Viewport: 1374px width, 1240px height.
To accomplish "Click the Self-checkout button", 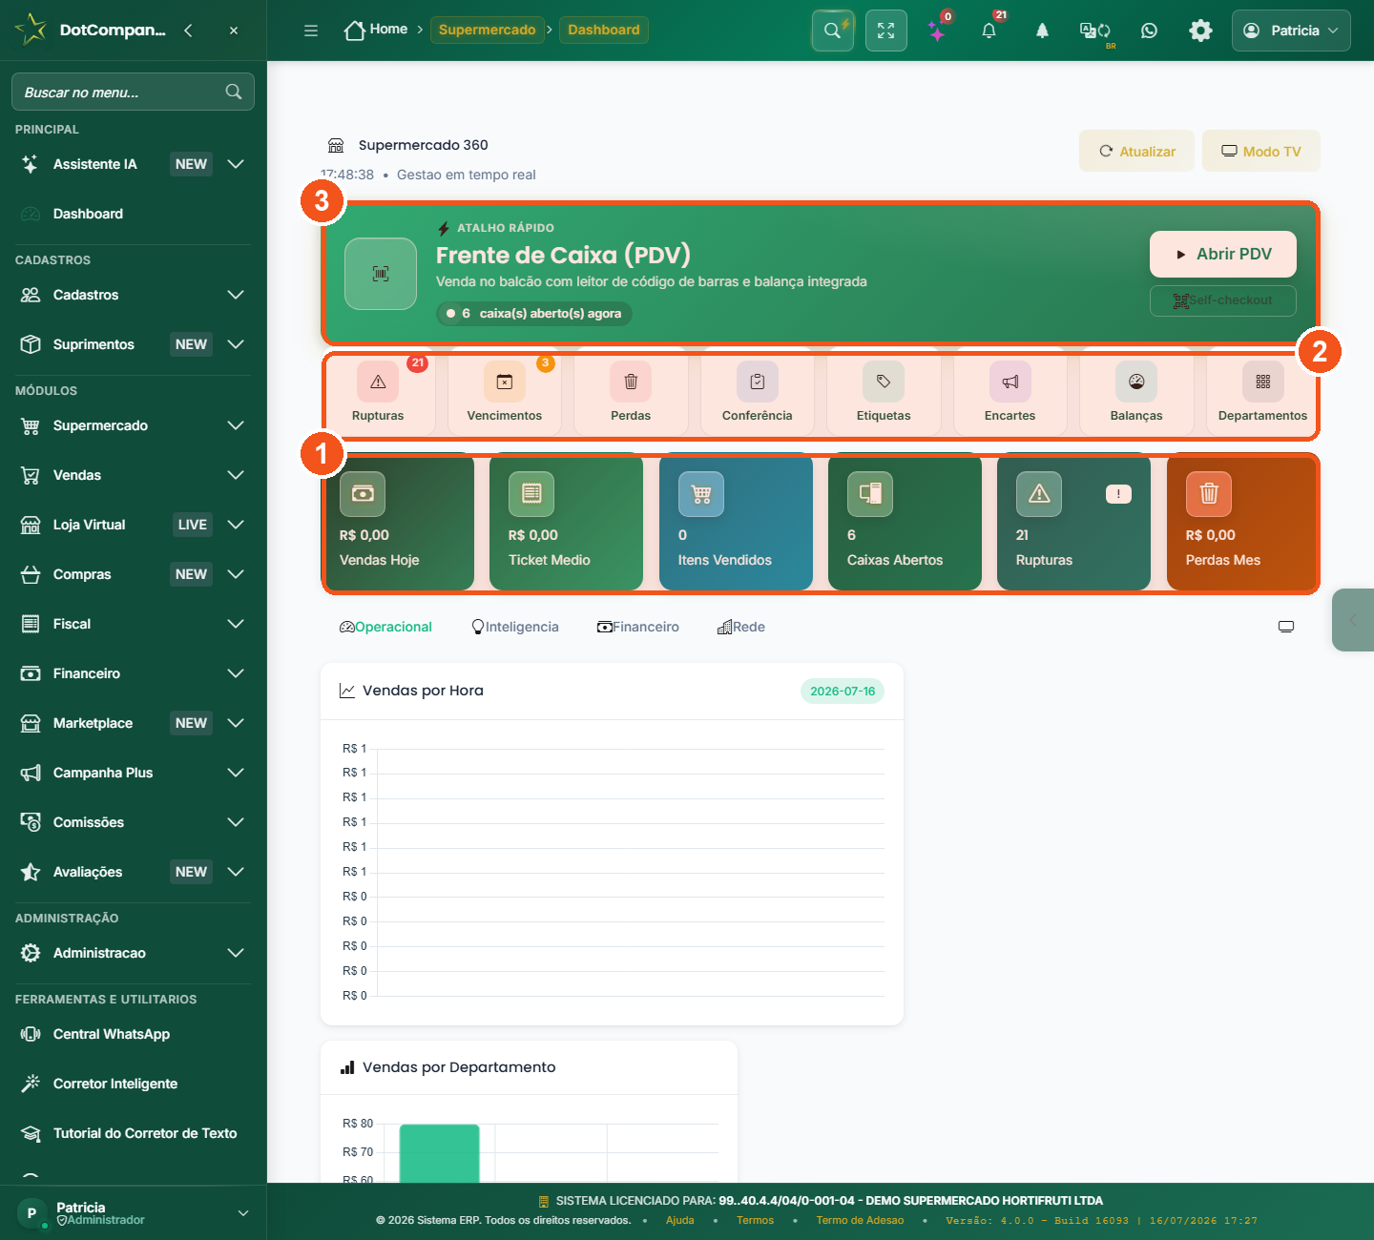I will 1223,300.
